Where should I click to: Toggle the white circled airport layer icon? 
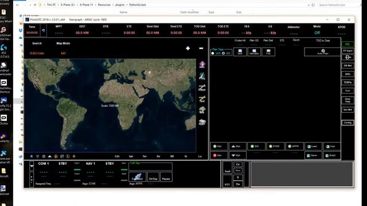pos(62,156)
